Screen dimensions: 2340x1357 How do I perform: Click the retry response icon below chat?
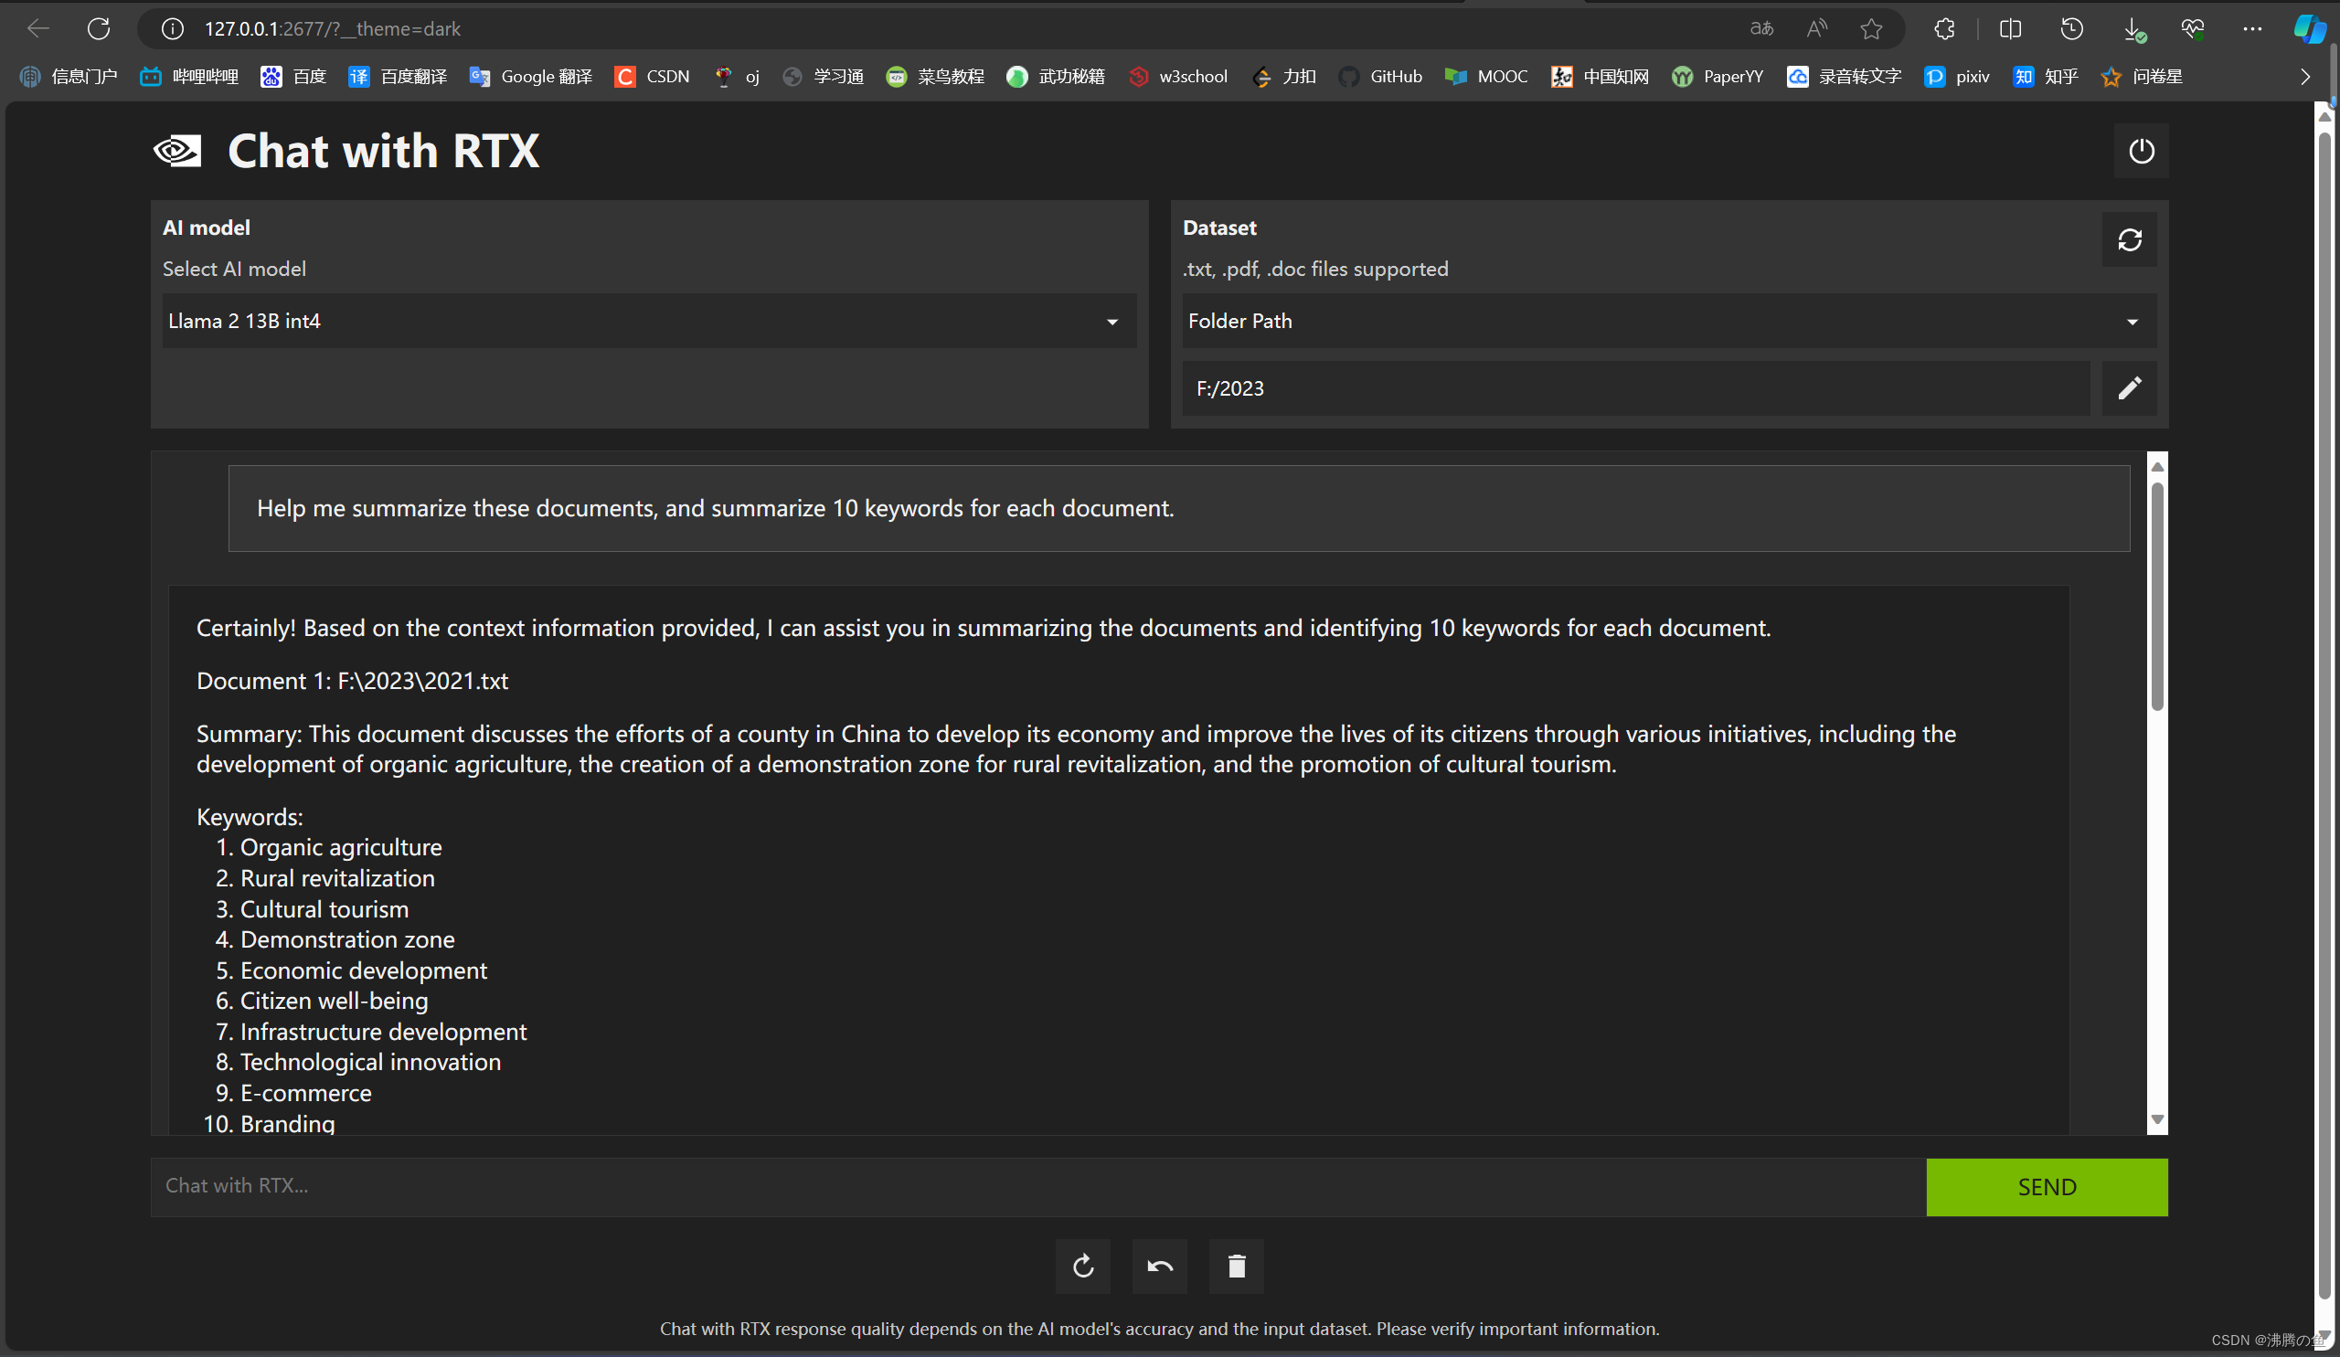[1083, 1266]
